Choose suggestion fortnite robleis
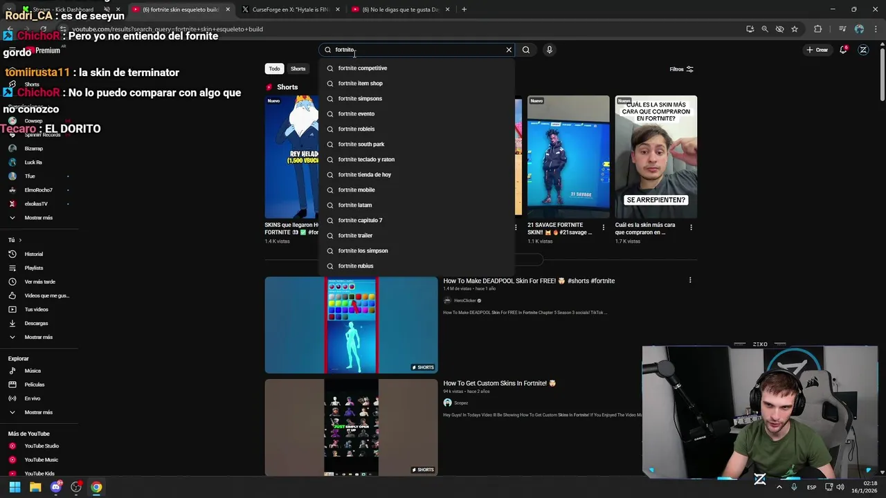The height and width of the screenshot is (498, 886). [417, 129]
